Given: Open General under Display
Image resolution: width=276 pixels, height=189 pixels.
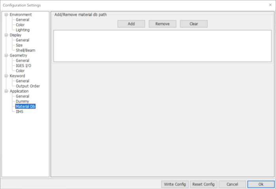Looking at the screenshot, I should [22, 40].
